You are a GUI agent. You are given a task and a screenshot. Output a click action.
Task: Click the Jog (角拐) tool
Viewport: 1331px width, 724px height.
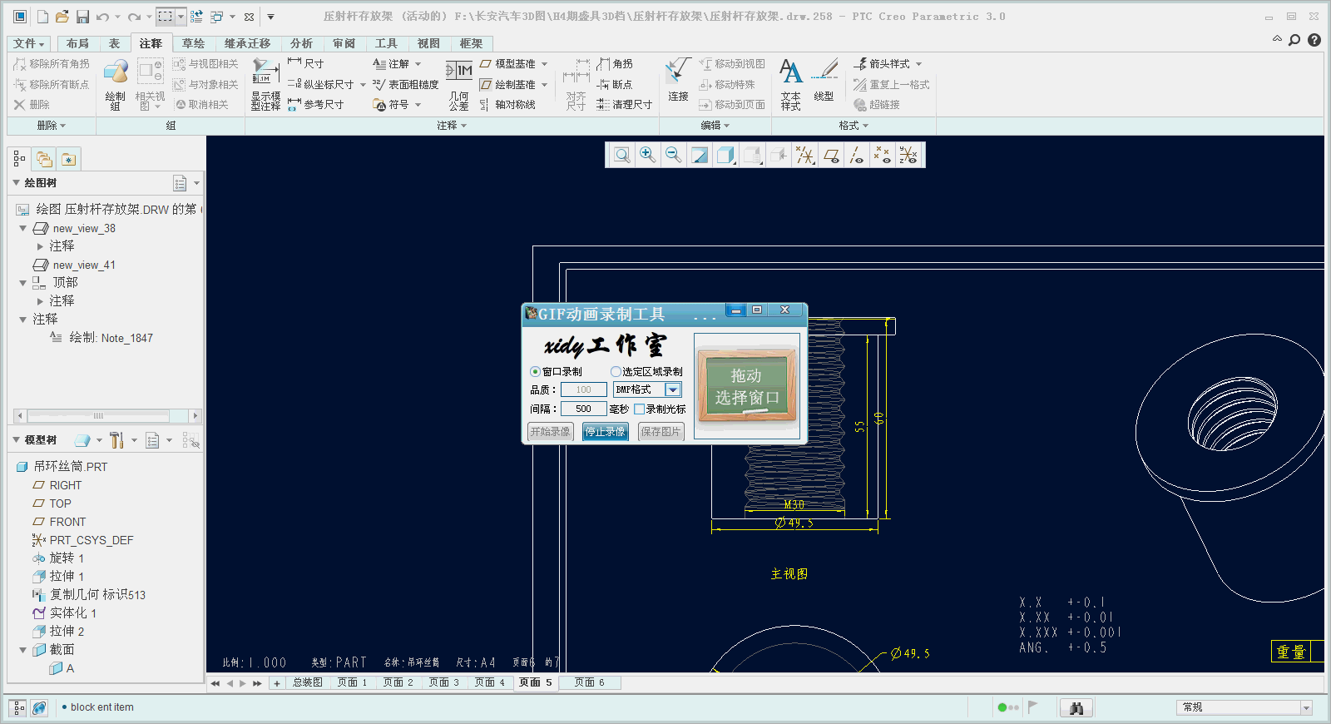pos(615,63)
